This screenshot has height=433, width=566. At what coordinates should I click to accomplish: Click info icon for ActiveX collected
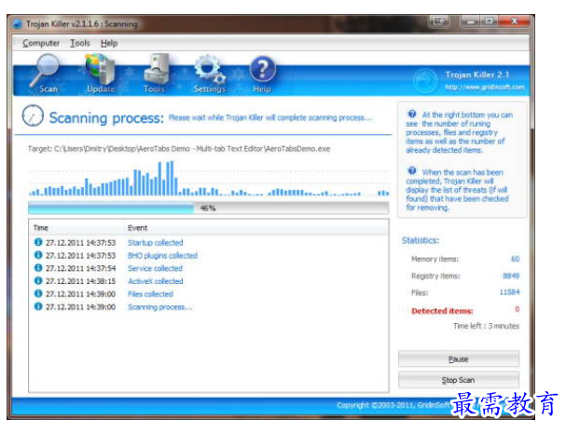[38, 280]
